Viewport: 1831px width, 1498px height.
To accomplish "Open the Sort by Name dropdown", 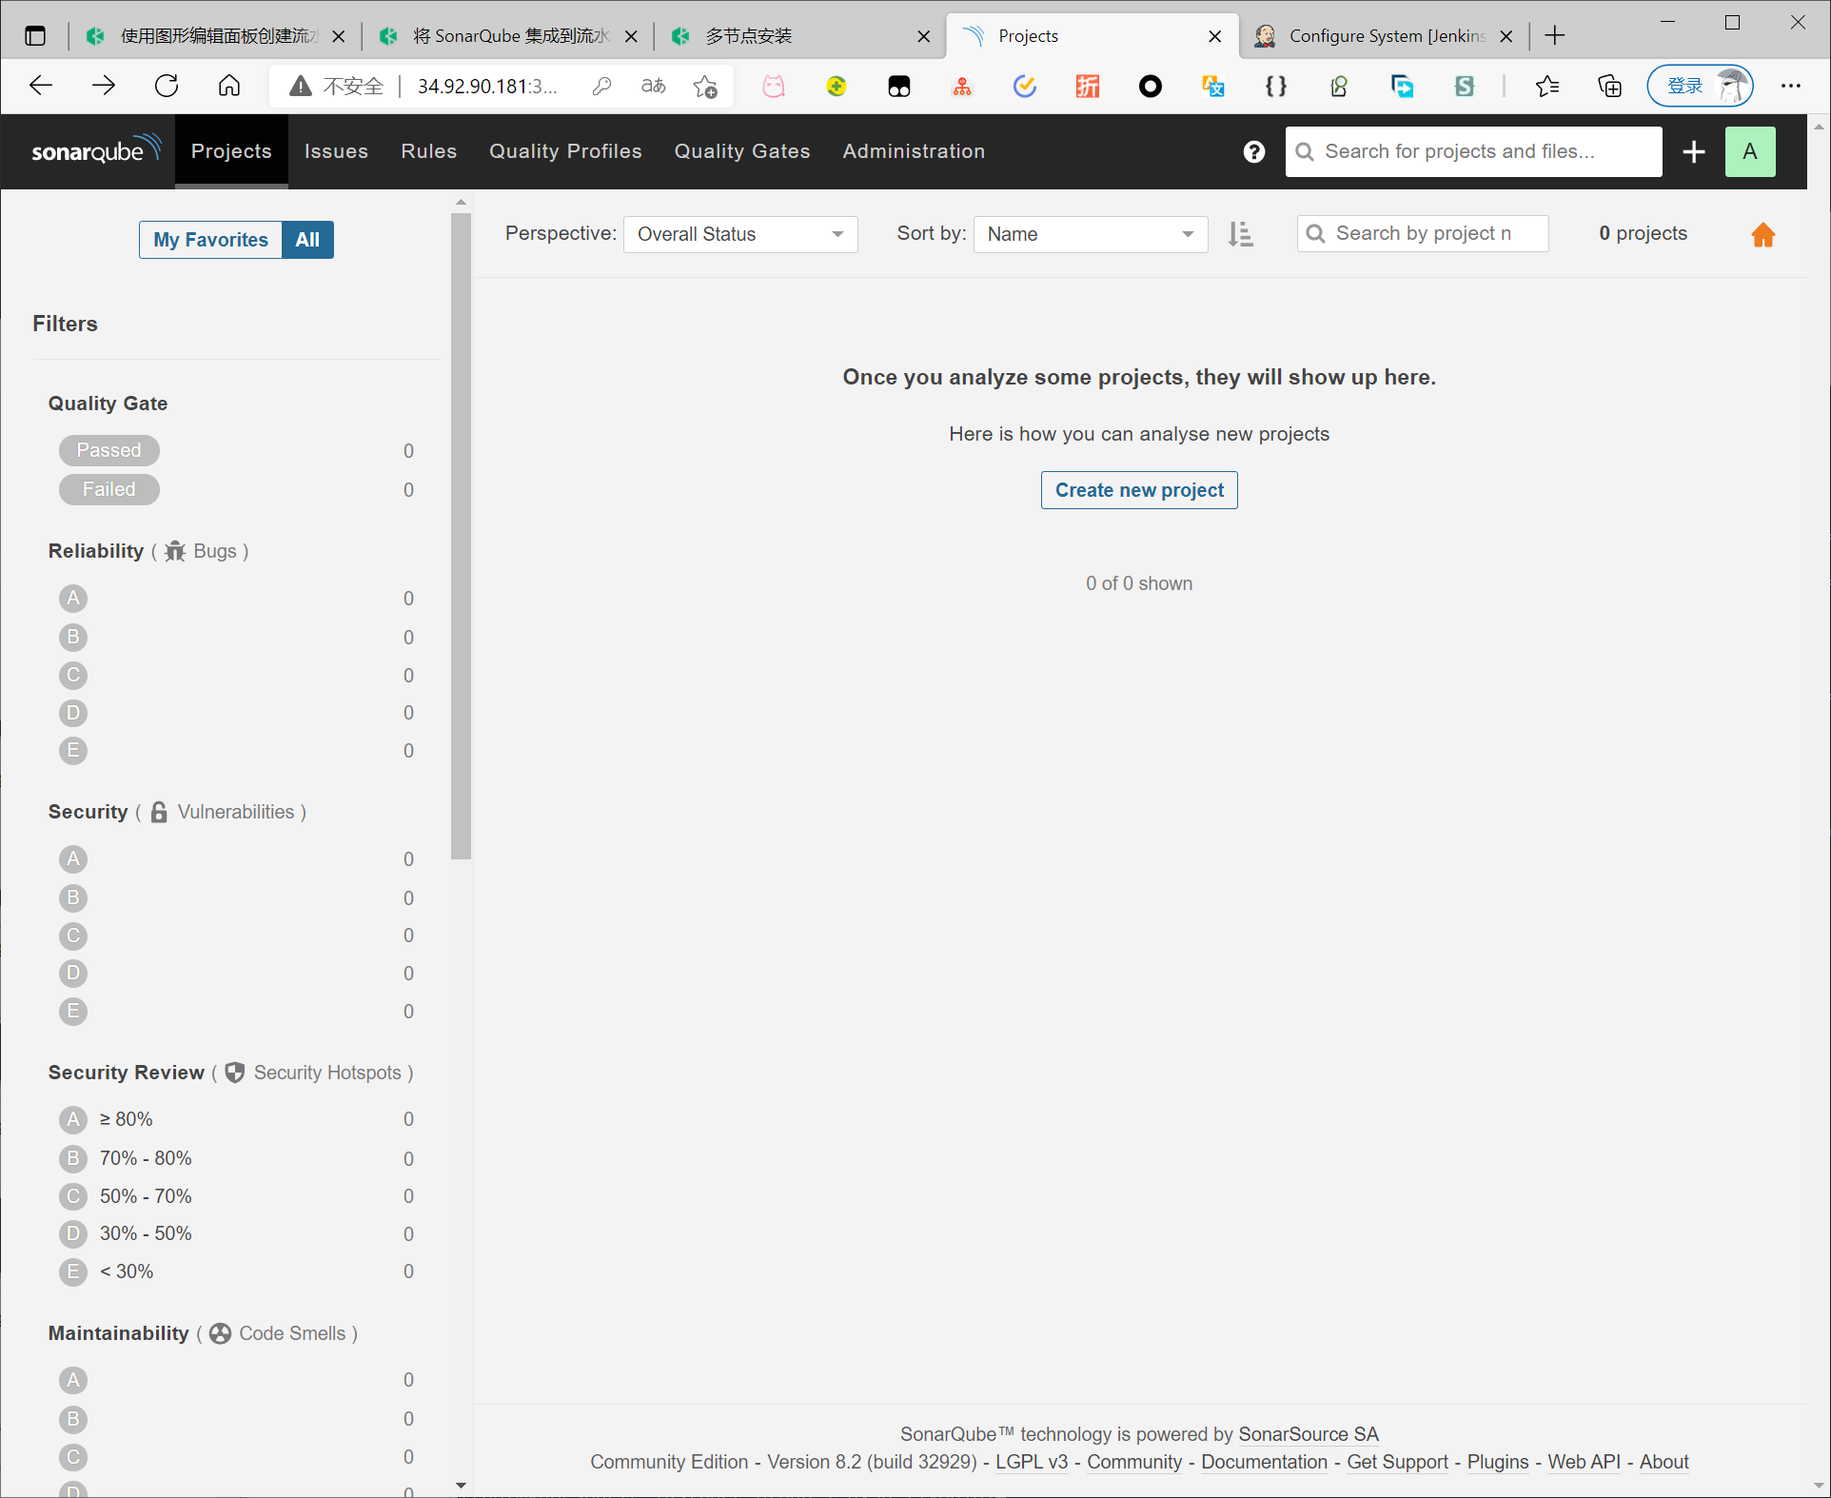I will tap(1090, 234).
